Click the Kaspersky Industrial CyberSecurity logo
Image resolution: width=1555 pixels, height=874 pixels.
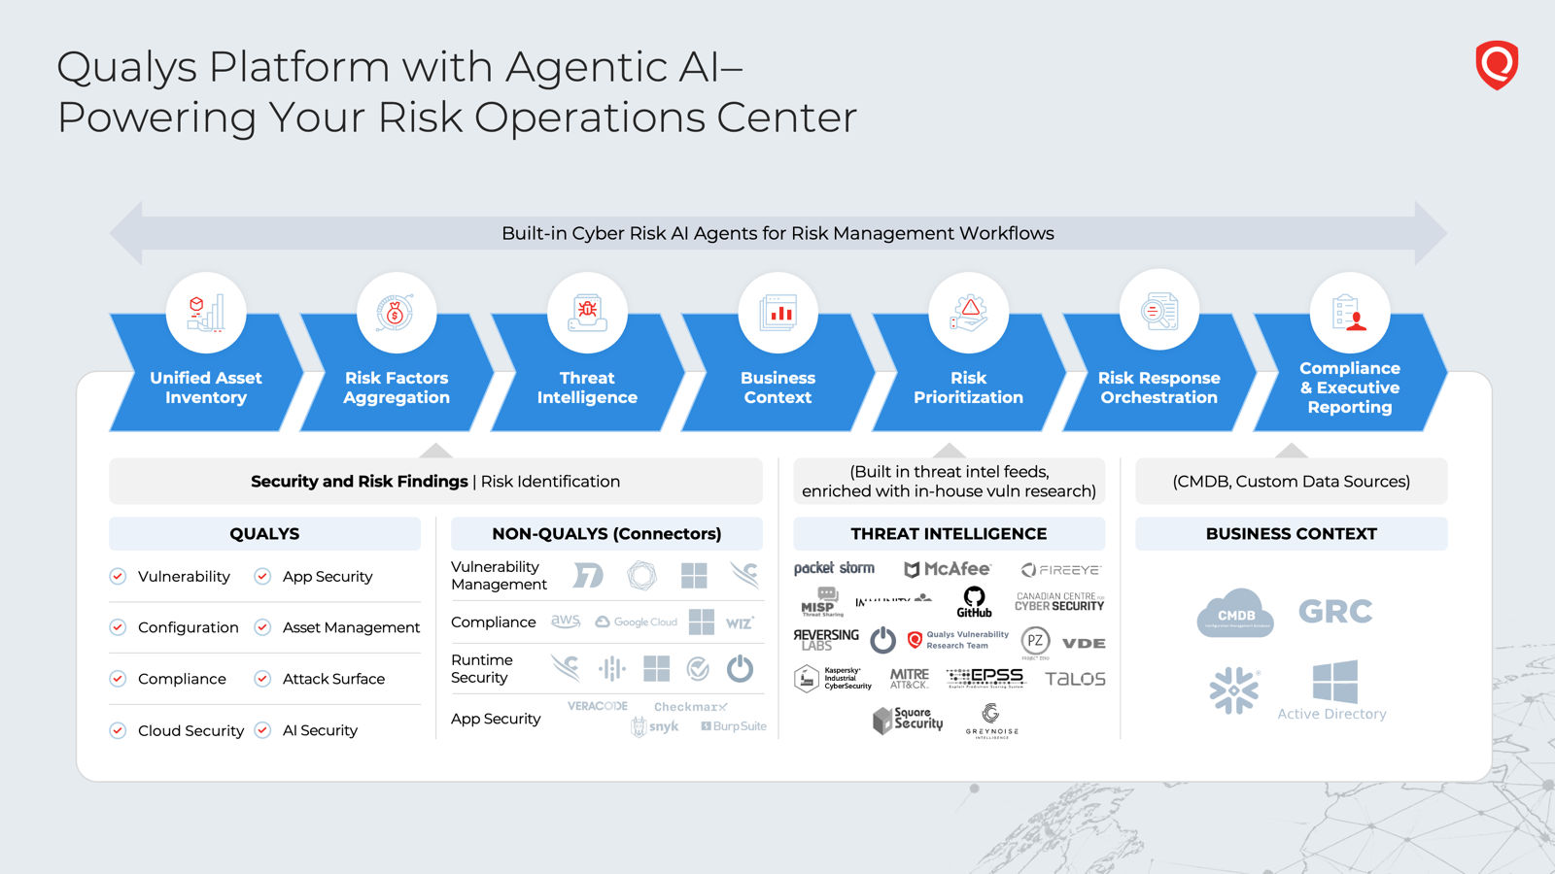coord(833,678)
